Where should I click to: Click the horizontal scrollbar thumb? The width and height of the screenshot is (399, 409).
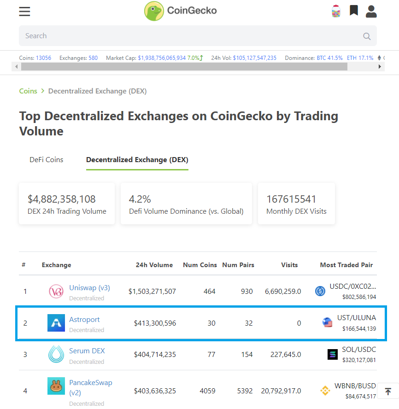click(184, 66)
